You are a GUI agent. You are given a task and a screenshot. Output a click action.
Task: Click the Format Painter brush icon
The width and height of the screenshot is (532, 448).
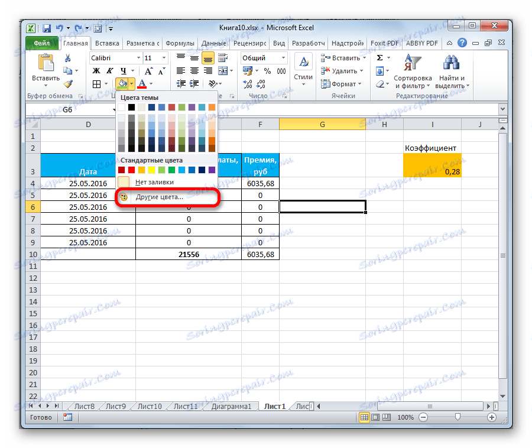coord(68,83)
